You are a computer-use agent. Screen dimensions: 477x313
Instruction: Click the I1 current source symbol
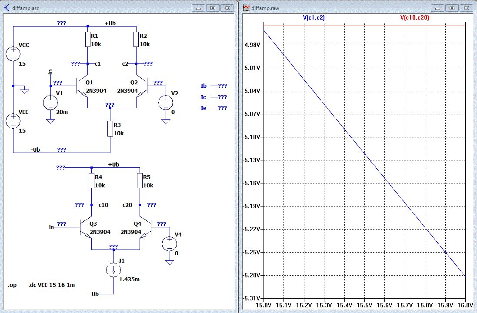(x=113, y=270)
